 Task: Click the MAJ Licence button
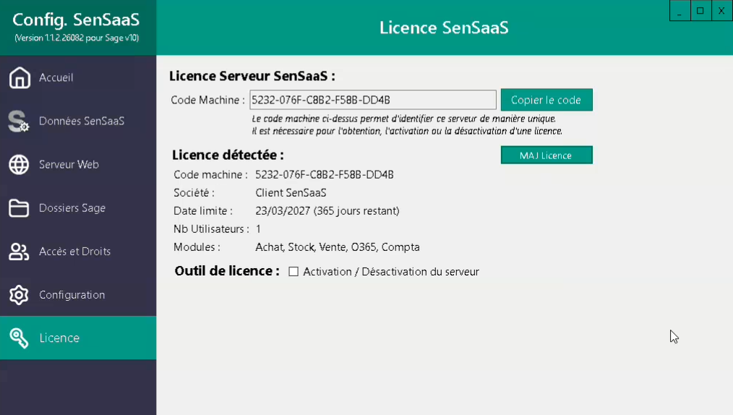point(546,155)
